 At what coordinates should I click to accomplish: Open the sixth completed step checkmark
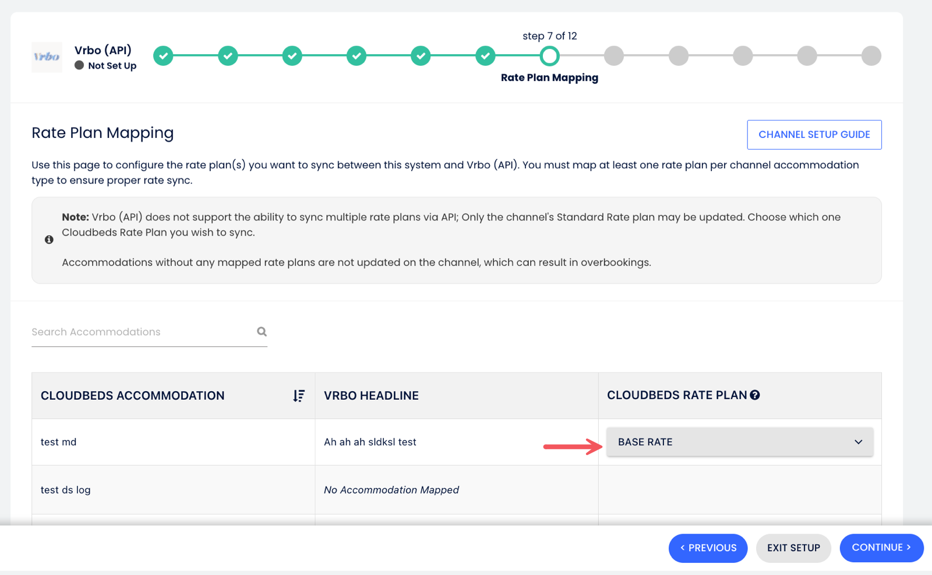coord(485,56)
